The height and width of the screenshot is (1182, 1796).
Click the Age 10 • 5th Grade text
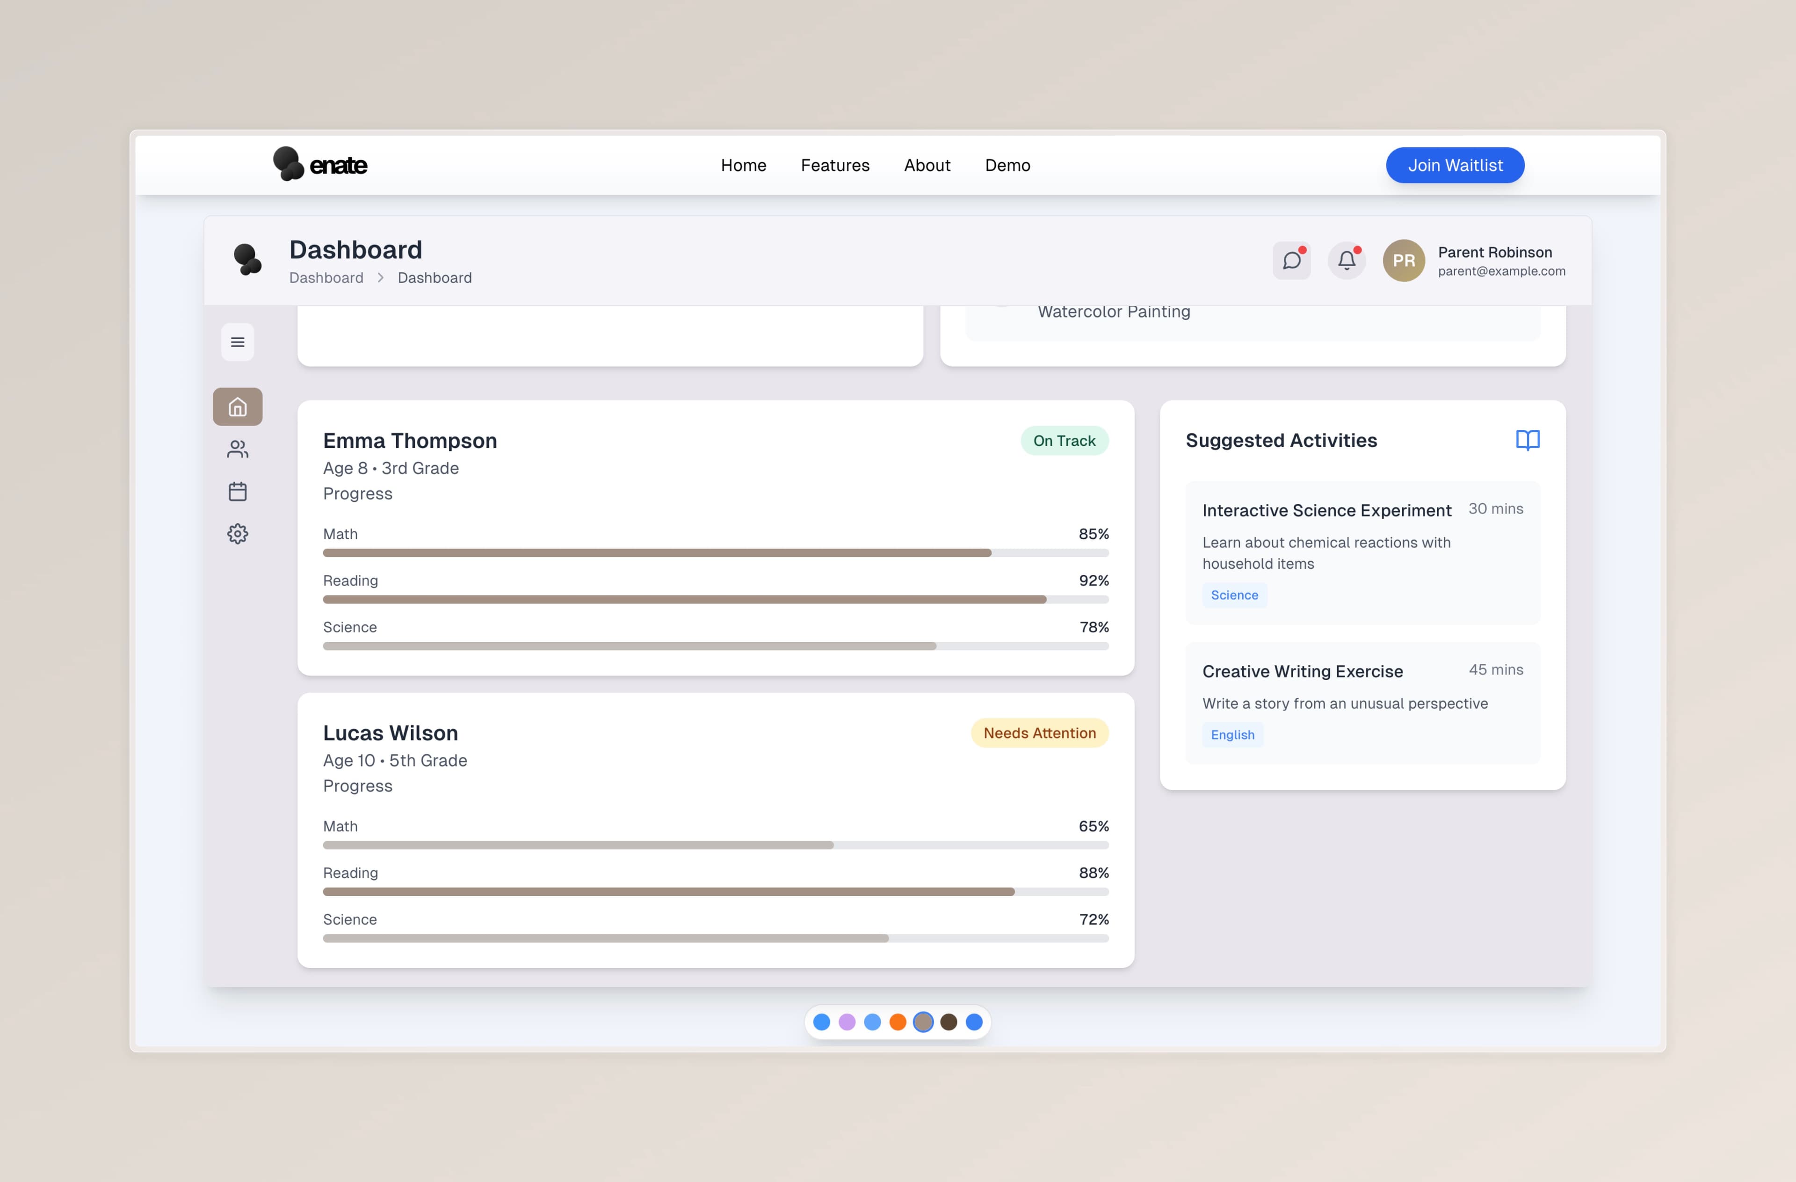coord(395,760)
